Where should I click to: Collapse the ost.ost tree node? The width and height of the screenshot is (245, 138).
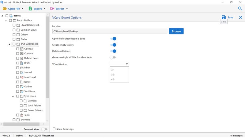pos(2,16)
